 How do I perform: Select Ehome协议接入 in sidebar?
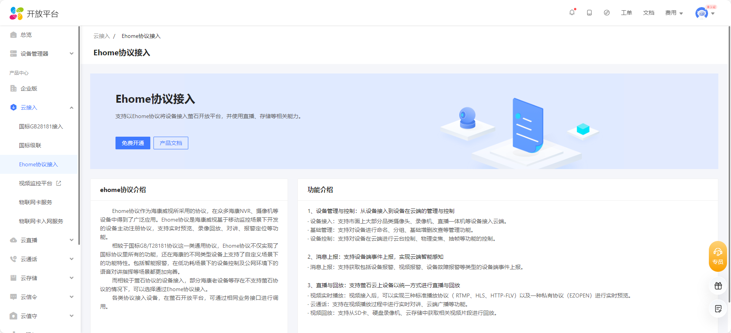tap(38, 164)
